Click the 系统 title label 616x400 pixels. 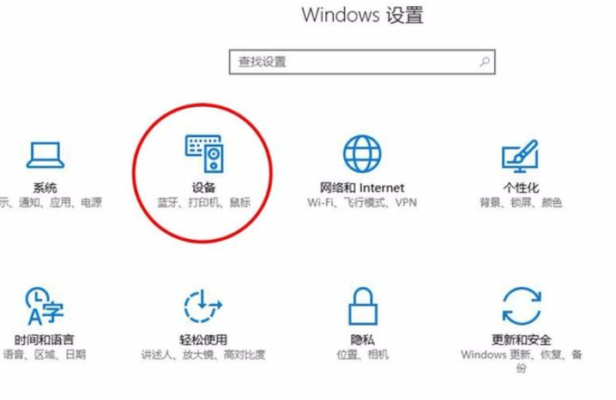[45, 188]
